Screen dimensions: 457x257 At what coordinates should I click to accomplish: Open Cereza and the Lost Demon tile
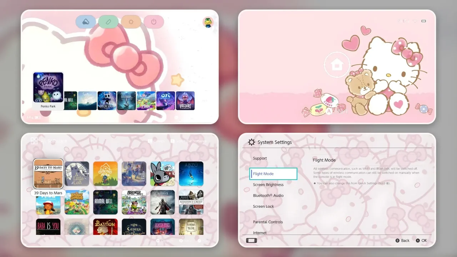click(x=134, y=227)
